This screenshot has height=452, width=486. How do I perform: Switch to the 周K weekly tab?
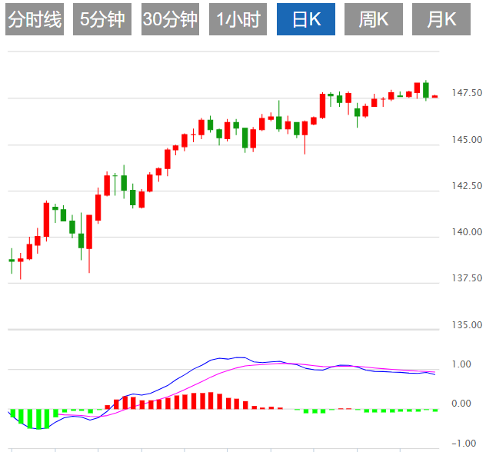click(x=374, y=20)
